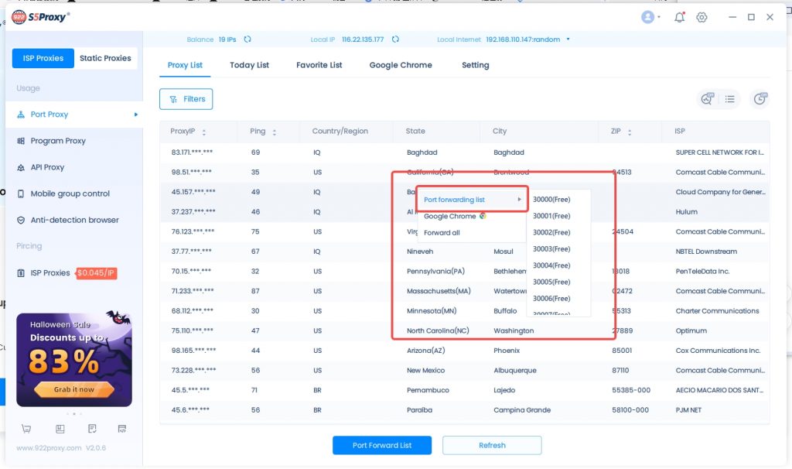Image resolution: width=792 pixels, height=469 pixels.
Task: Open the Today List tab
Action: 249,65
